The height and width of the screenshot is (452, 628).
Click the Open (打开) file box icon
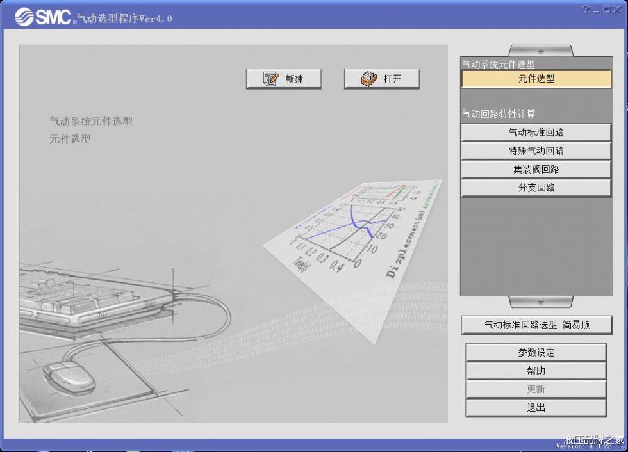(369, 79)
